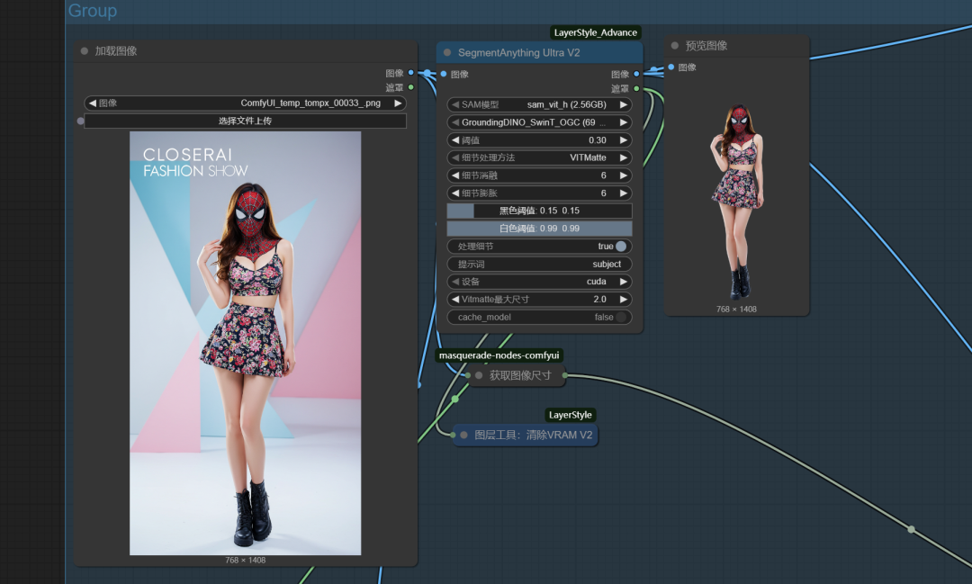Click the segmented result thumbnail in 预览图像
This screenshot has width=972, height=584.
click(x=736, y=201)
